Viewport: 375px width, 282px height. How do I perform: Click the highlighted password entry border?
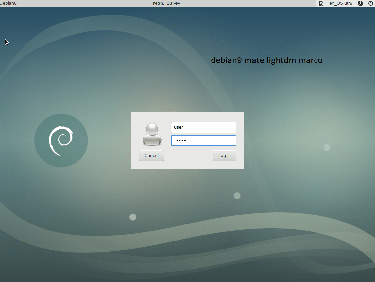(203, 140)
